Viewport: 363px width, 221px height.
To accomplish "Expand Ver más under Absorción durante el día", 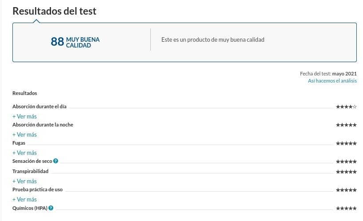I will pos(24,116).
